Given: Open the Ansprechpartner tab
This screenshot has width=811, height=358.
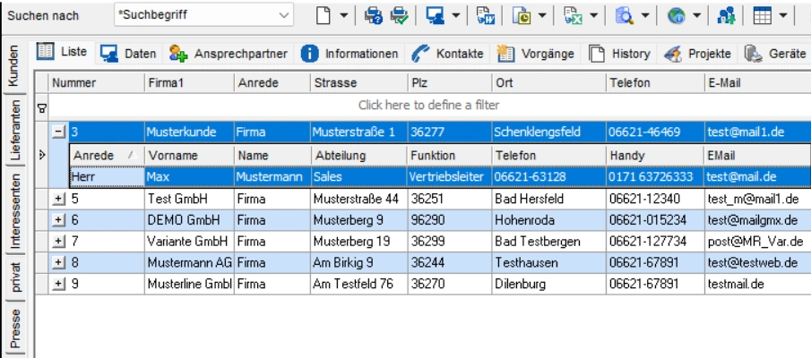Looking at the screenshot, I should [x=229, y=54].
